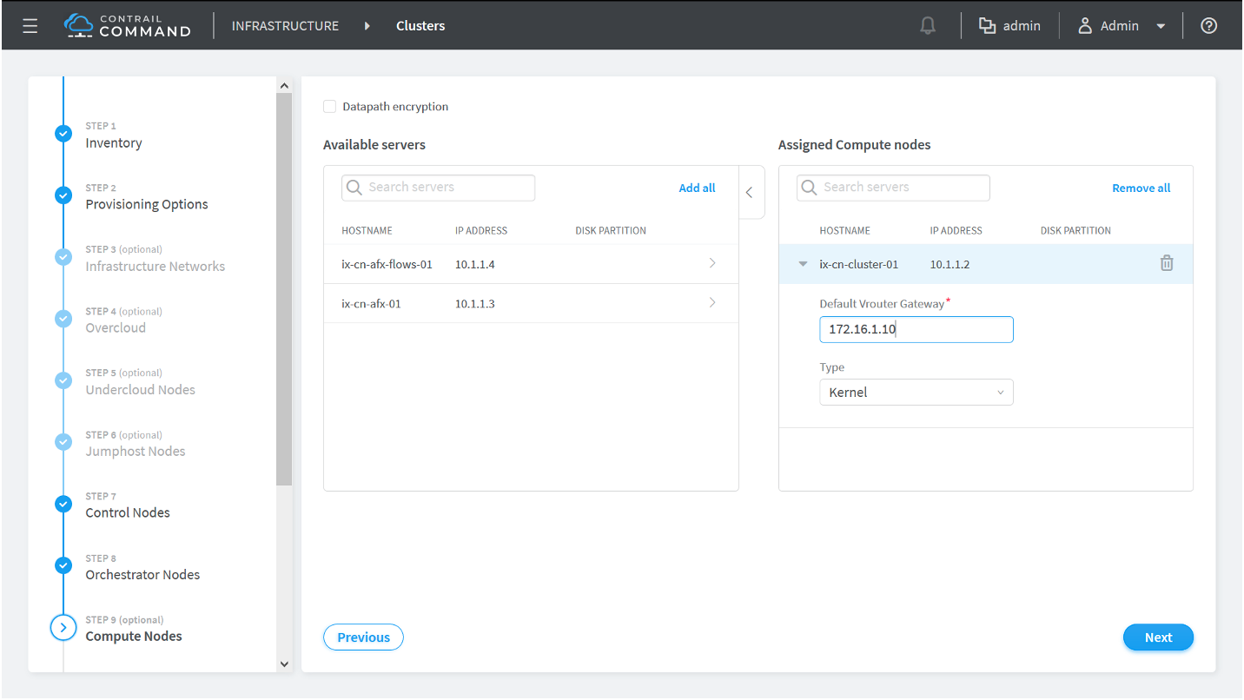Click the Remove all link
Viewport: 1244px width, 700px height.
(1141, 188)
